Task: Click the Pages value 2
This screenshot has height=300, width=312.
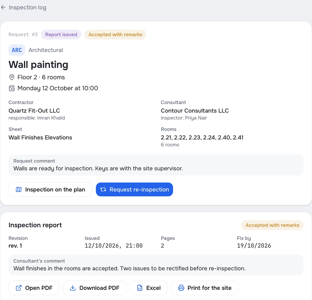Action: (x=162, y=246)
